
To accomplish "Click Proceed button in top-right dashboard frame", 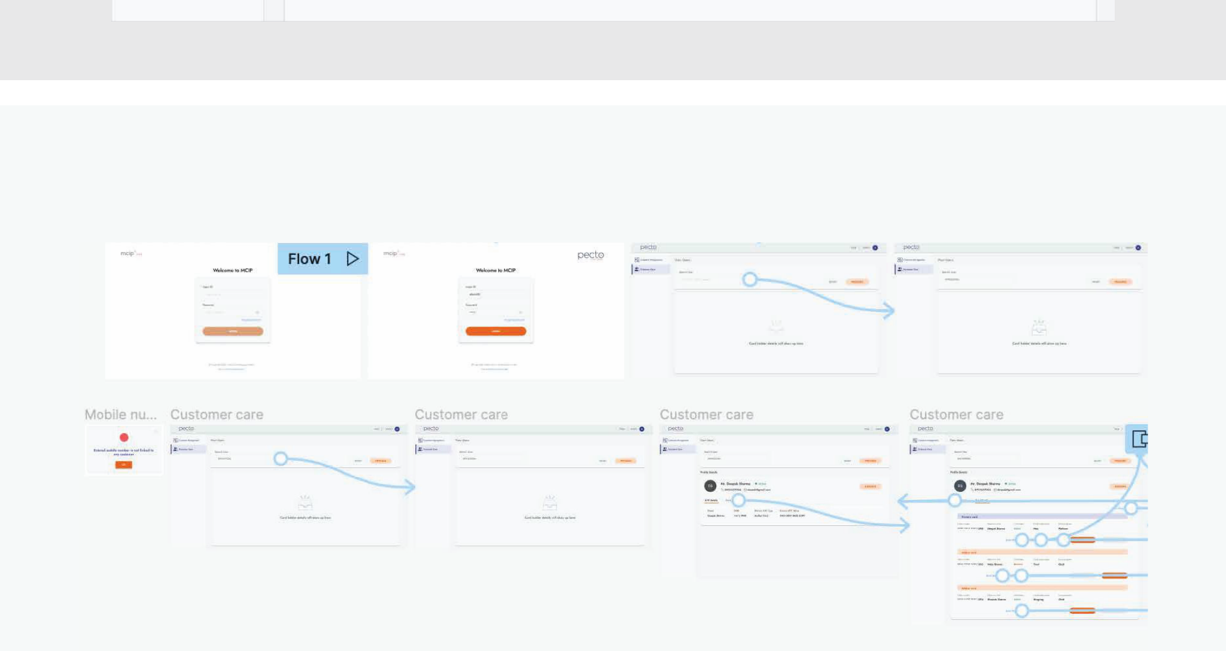I will pos(1120,282).
